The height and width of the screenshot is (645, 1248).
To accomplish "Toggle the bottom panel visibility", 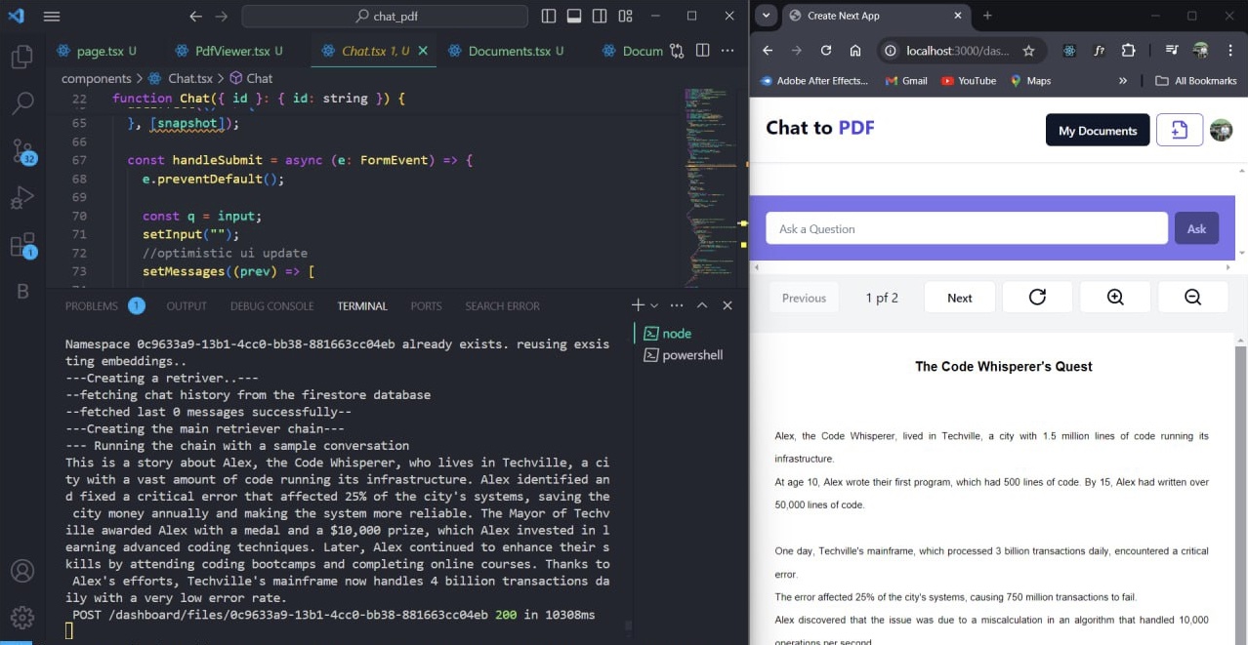I will pyautogui.click(x=574, y=16).
